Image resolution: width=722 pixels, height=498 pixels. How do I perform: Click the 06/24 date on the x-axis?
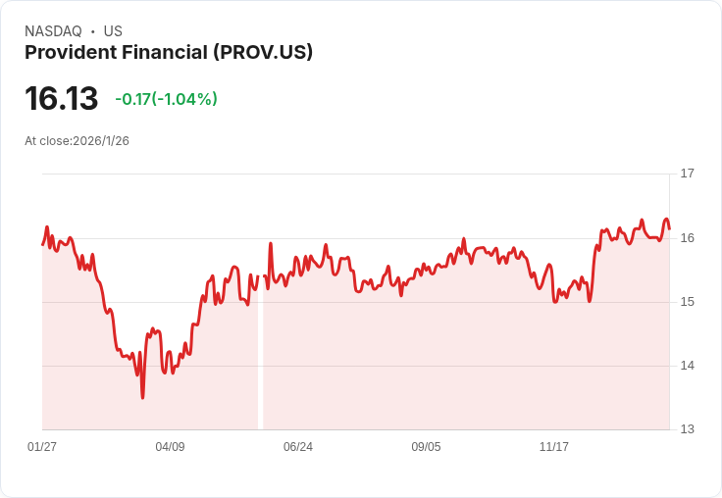[x=298, y=447]
